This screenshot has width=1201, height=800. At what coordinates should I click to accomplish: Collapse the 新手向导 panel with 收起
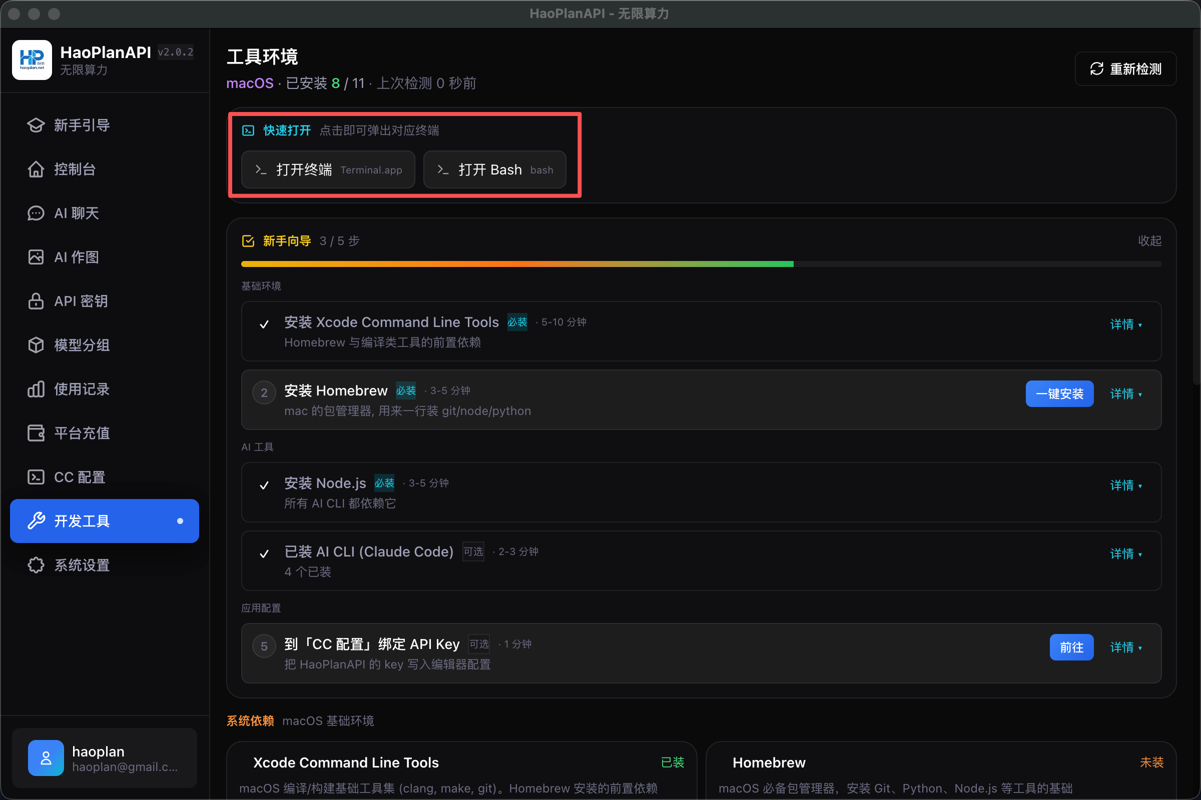click(1149, 241)
